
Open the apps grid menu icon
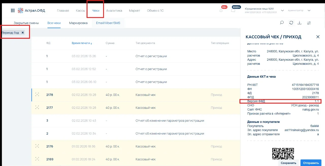click(x=13, y=11)
